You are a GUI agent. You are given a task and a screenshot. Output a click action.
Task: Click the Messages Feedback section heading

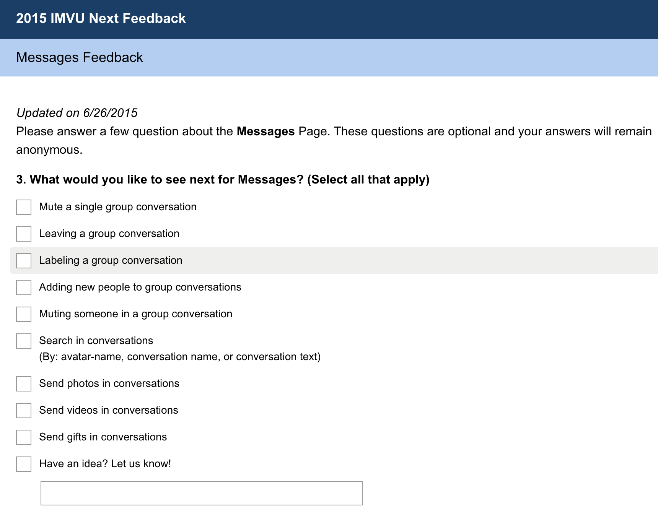click(80, 57)
